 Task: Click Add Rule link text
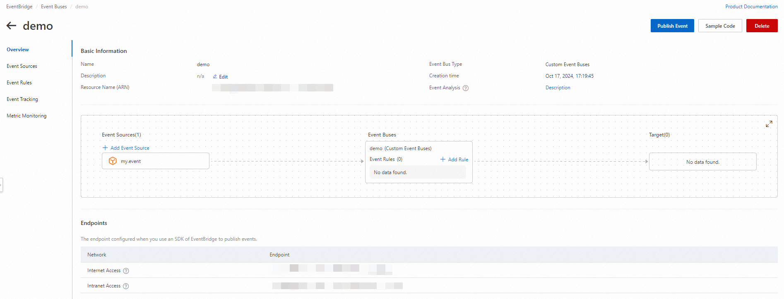[x=458, y=160]
